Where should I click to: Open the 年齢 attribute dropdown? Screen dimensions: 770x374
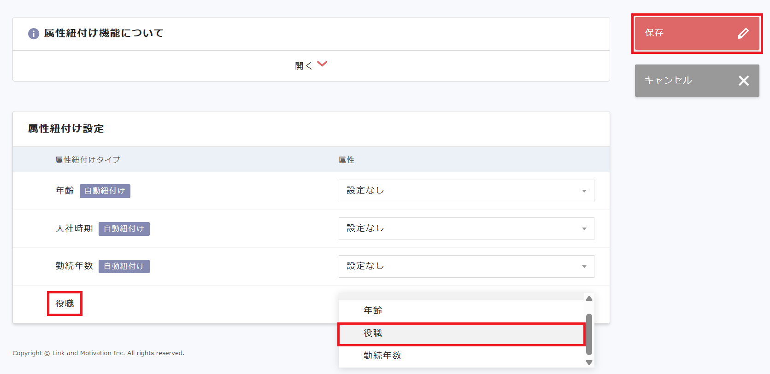466,191
